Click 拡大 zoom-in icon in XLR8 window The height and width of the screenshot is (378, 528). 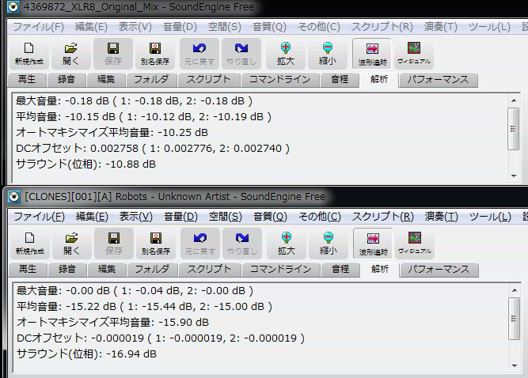tap(286, 54)
